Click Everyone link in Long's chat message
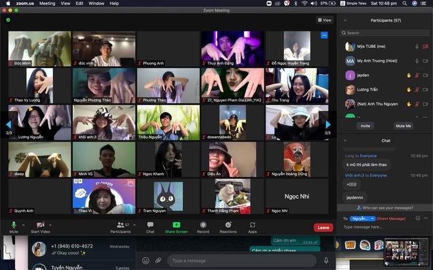Viewport: 433px width, 270px height. click(368, 156)
